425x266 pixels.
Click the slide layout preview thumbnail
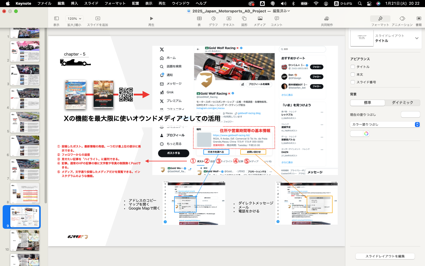(362, 38)
